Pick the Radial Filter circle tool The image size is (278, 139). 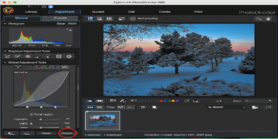[x=69, y=57]
